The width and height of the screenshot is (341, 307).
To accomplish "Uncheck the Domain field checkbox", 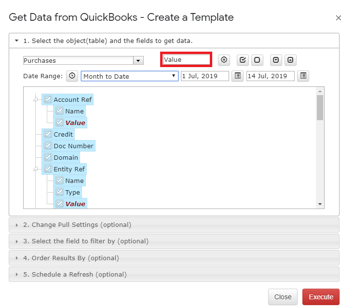I will (48, 157).
